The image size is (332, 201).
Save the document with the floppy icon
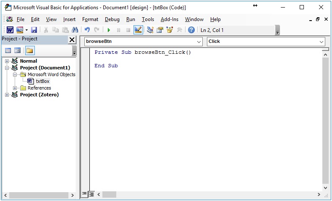tap(34, 30)
